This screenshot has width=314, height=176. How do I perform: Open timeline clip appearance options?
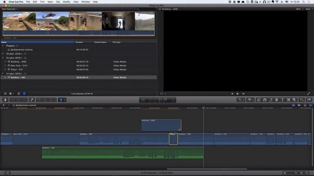307,173
